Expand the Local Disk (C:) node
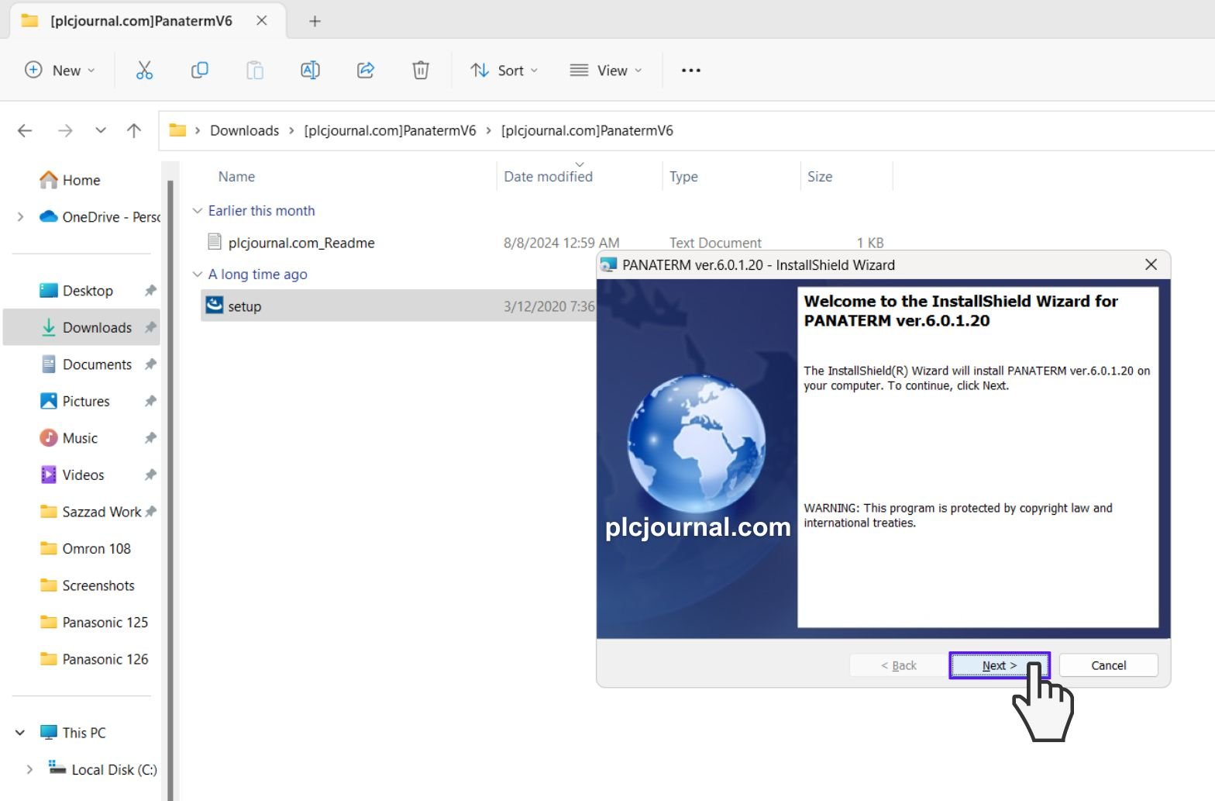 coord(29,769)
